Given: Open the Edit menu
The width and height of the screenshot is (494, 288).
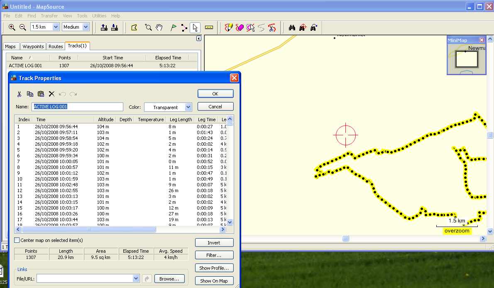Looking at the screenshot, I should point(19,16).
